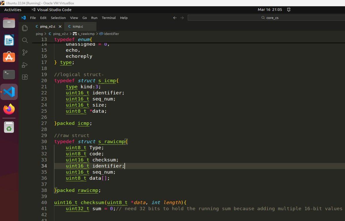Open Trash from the dock

pyautogui.click(x=9, y=127)
